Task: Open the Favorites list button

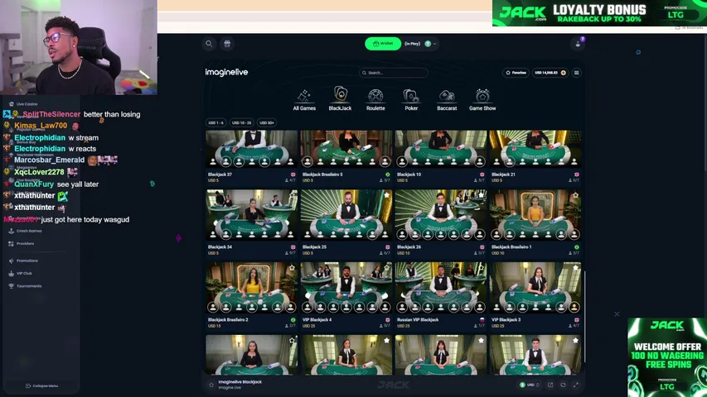Action: pyautogui.click(x=516, y=73)
